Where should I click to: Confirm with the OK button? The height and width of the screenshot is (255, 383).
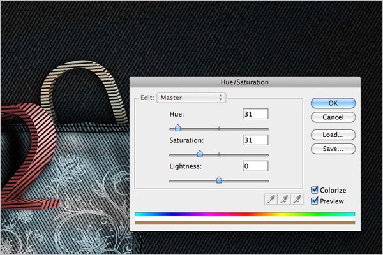[x=333, y=103]
